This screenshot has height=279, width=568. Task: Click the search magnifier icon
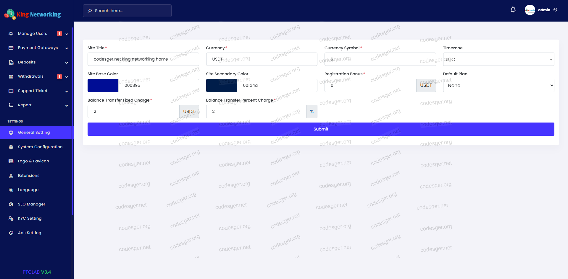coord(90,11)
